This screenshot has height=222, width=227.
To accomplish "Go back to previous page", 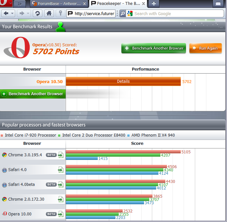I will coord(6,13).
